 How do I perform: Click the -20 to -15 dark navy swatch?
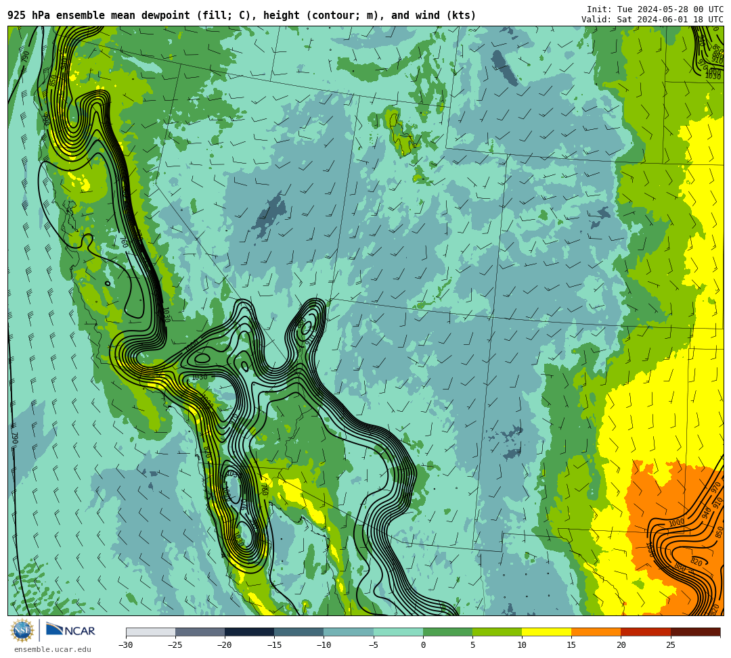[249, 632]
